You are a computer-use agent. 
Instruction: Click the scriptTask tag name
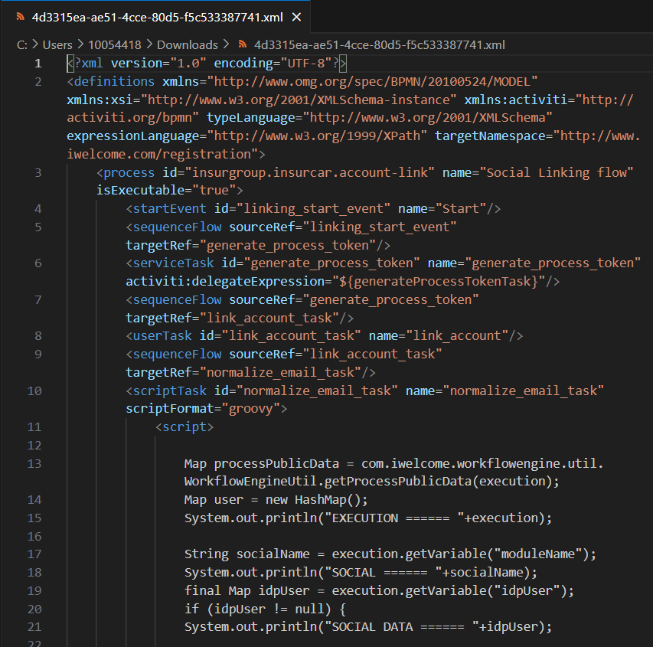[x=169, y=390]
